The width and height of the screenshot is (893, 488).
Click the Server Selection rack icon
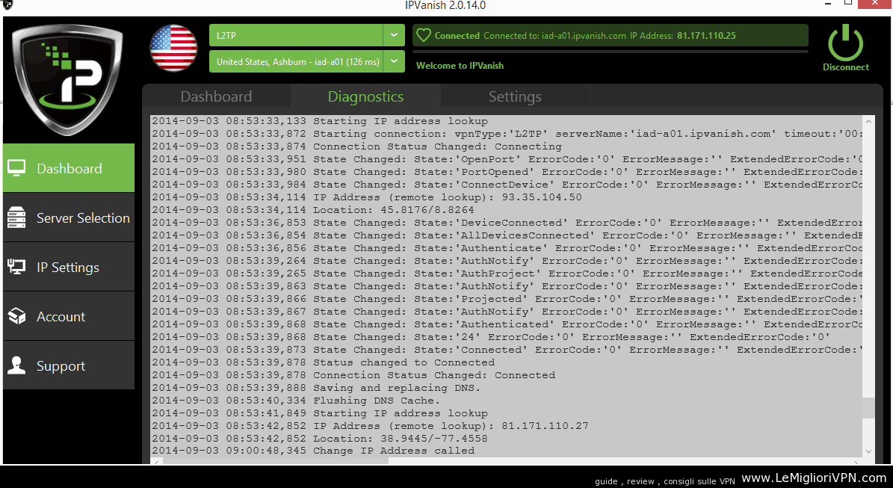tap(17, 218)
